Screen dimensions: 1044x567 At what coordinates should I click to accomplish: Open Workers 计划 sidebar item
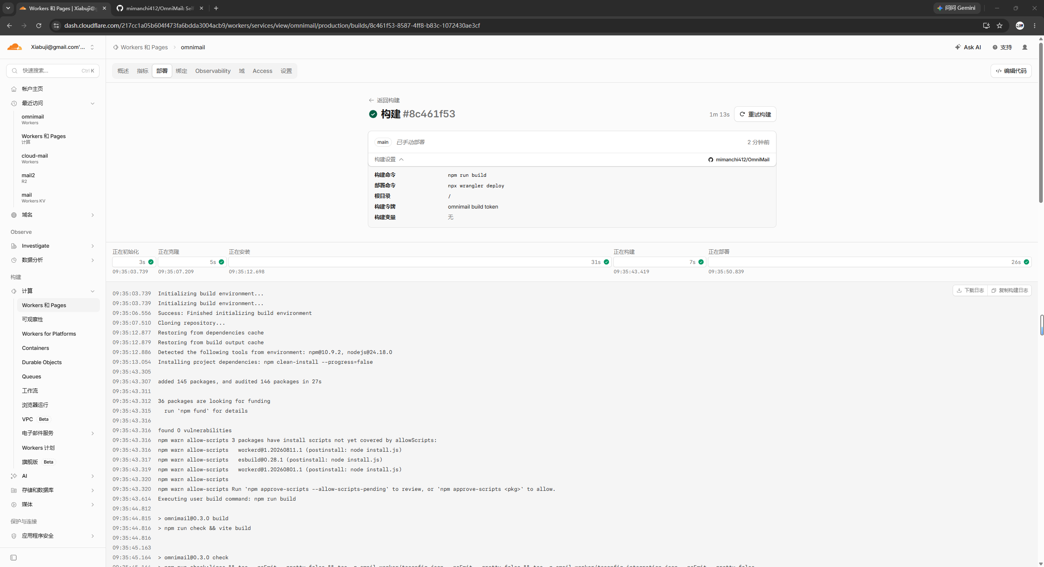[x=38, y=448]
